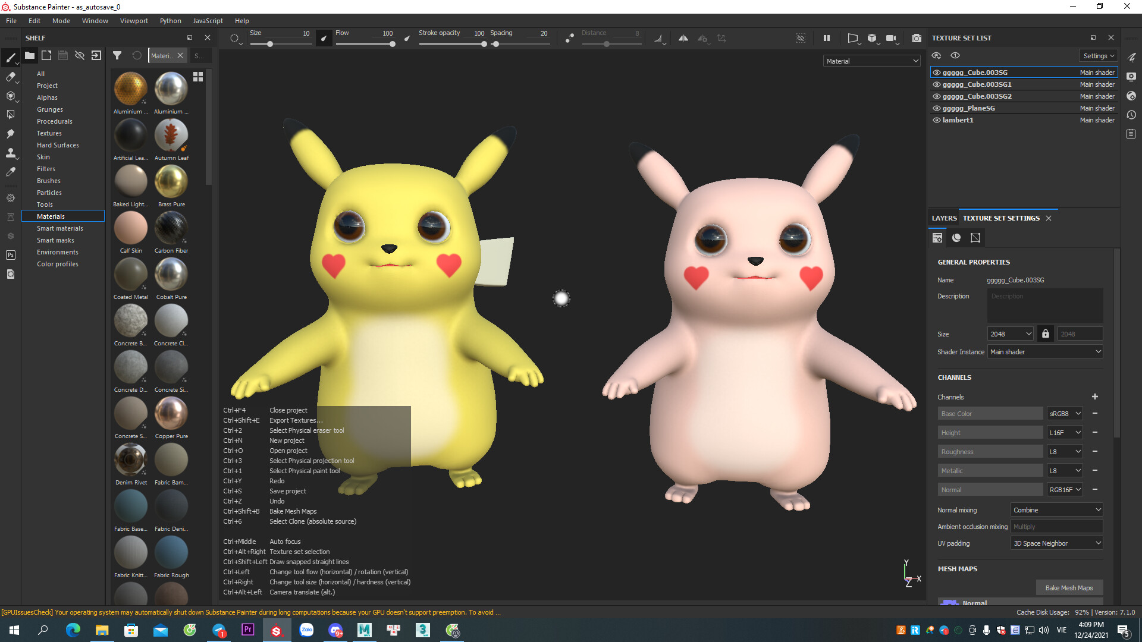
Task: Select the Copper Pure material thumbnail
Action: point(171,413)
